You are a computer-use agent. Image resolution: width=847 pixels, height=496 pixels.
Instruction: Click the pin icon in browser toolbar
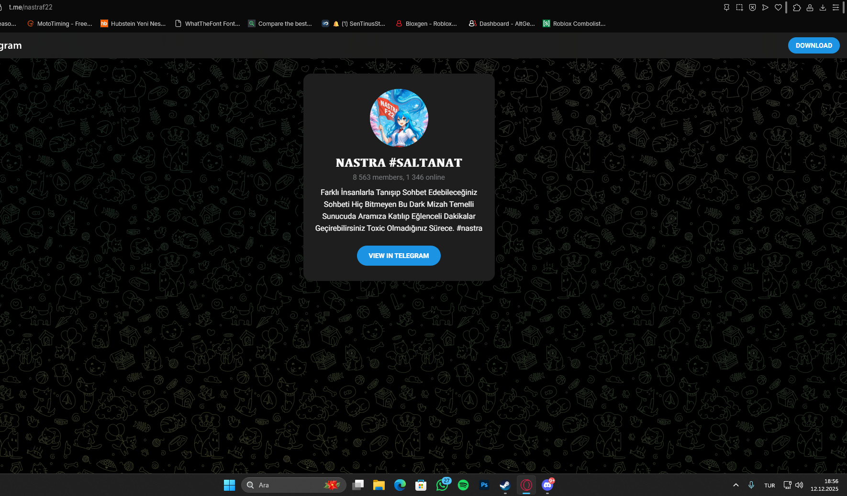click(x=726, y=7)
